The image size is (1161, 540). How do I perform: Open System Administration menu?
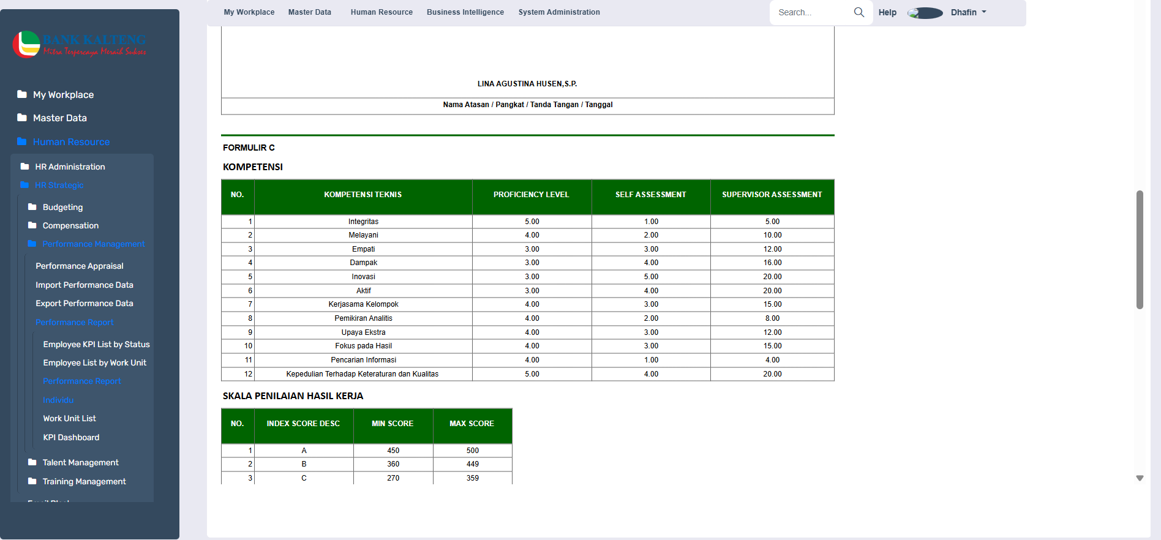[559, 12]
